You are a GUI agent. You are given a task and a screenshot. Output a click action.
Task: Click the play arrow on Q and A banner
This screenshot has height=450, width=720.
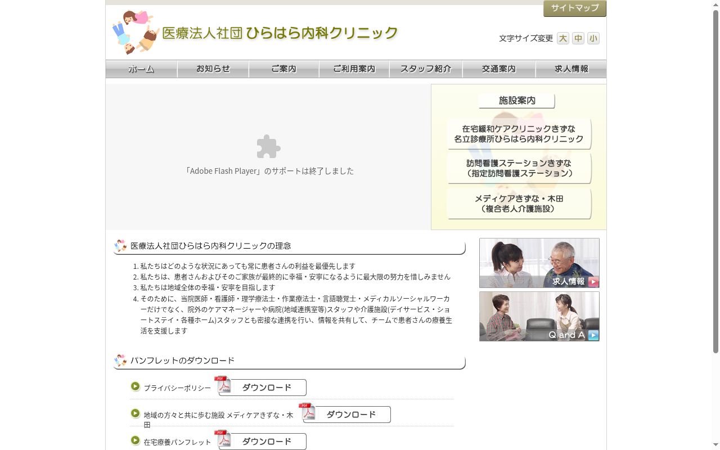click(593, 335)
